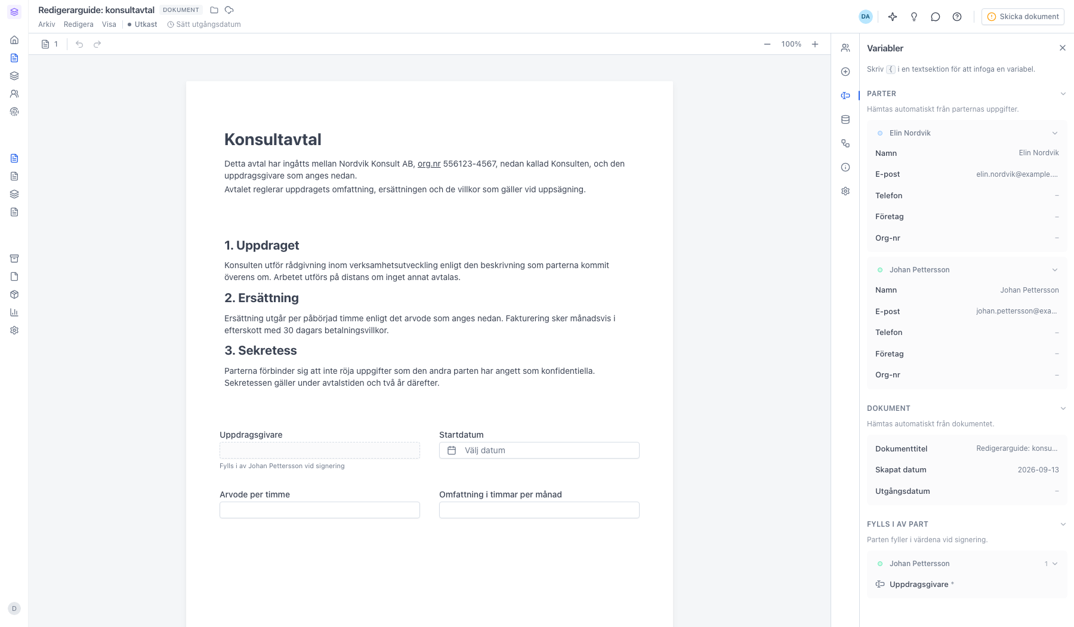This screenshot has height=627, width=1074.
Task: Open the bar chart icon in left sidebar
Action: pos(14,312)
